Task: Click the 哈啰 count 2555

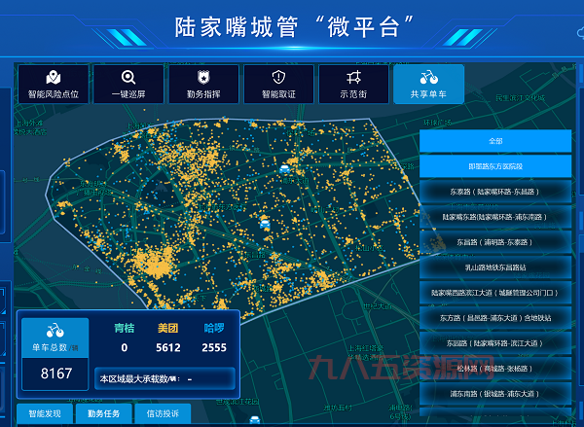Action: coord(214,347)
